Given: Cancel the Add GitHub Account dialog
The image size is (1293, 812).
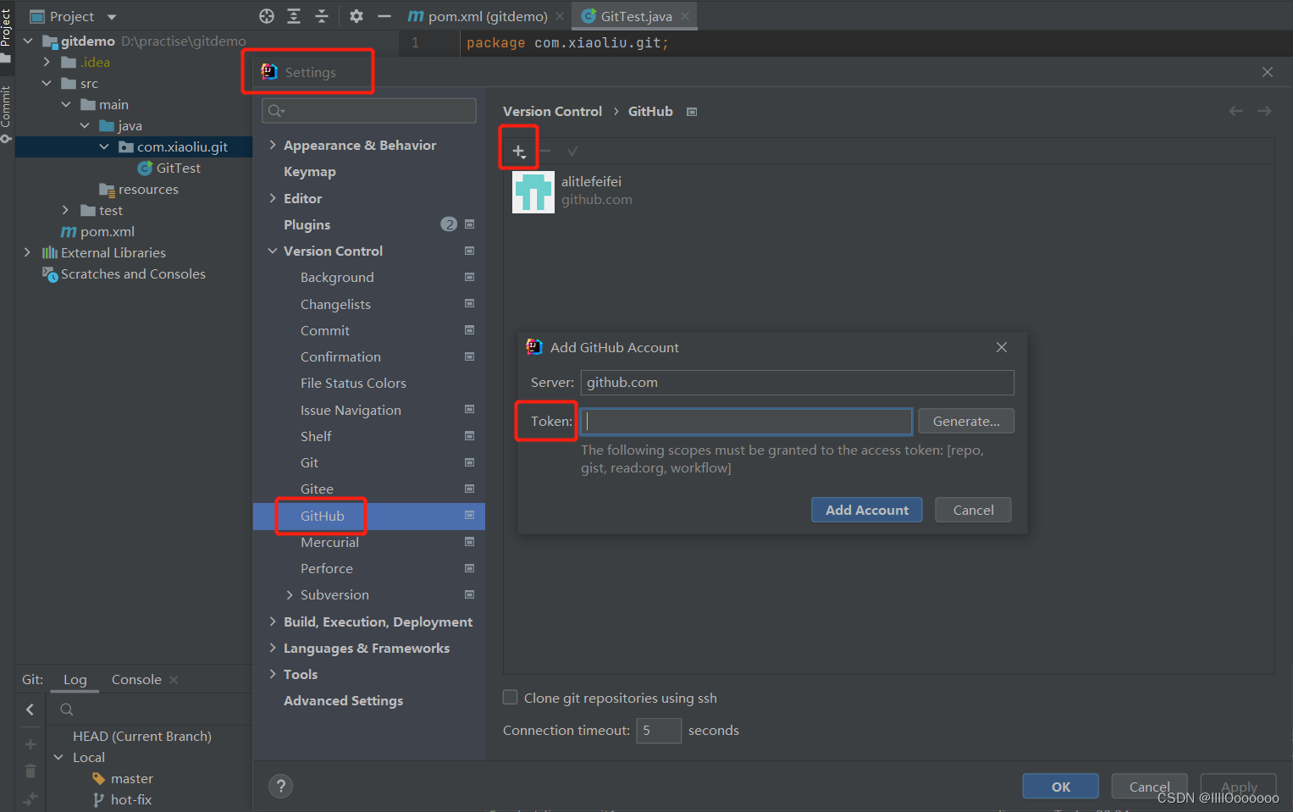Looking at the screenshot, I should (x=973, y=510).
